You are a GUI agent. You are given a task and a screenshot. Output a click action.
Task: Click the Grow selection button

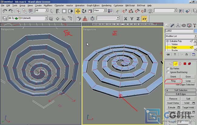(x=188, y=77)
